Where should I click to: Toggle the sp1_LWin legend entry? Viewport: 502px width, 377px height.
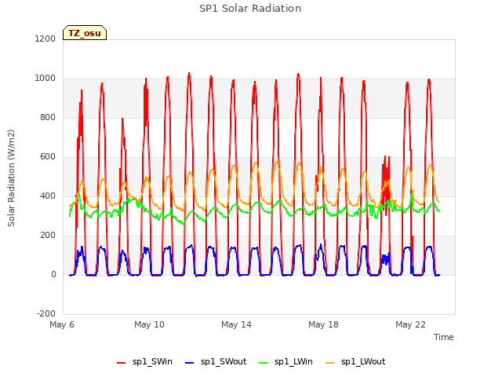[x=286, y=362]
